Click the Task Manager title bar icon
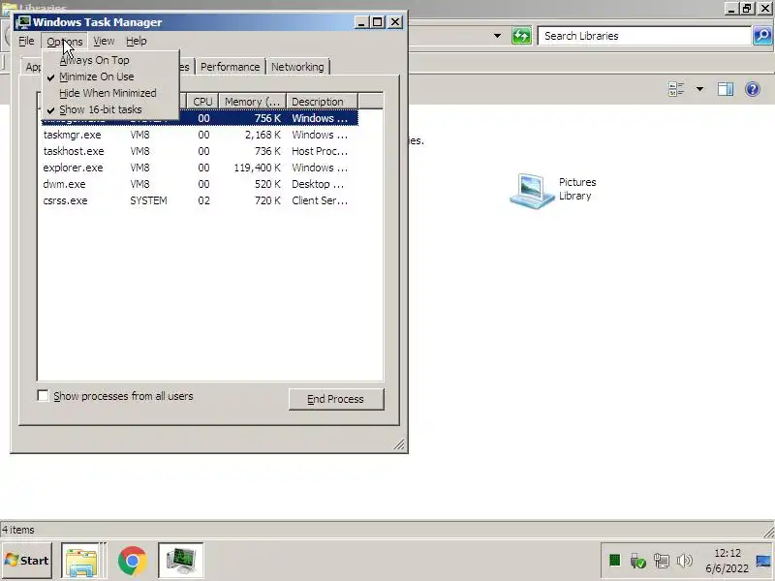 click(x=22, y=22)
